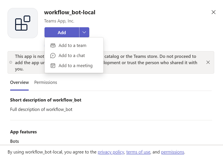Click the meeting calendar icon in the dropdown
The image size is (223, 156).
click(x=53, y=66)
